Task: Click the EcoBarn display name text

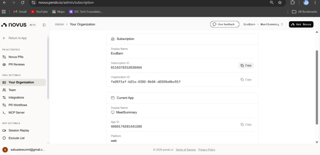Action: [117, 53]
